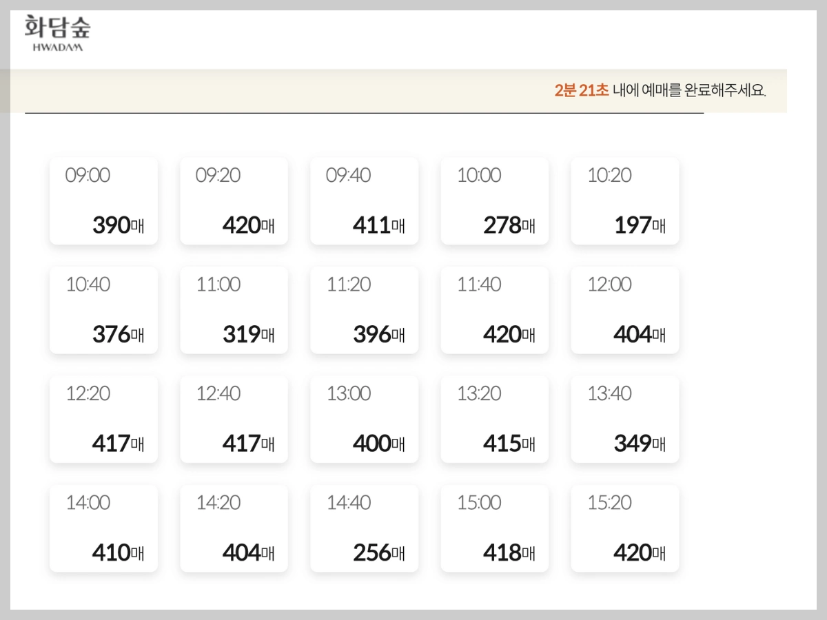Select the 09:00 time slot
Viewport: 827px width, 620px height.
point(103,200)
